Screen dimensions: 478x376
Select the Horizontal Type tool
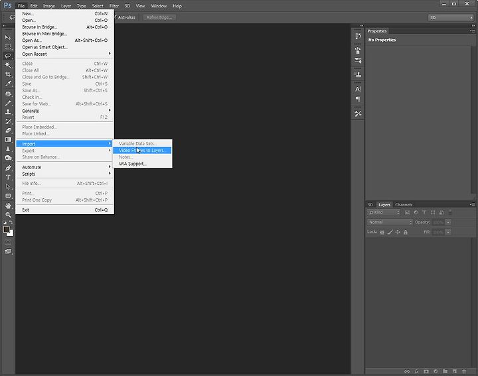[x=8, y=177]
